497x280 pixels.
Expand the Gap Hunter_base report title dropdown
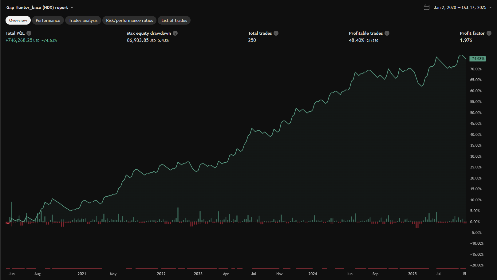click(x=72, y=7)
